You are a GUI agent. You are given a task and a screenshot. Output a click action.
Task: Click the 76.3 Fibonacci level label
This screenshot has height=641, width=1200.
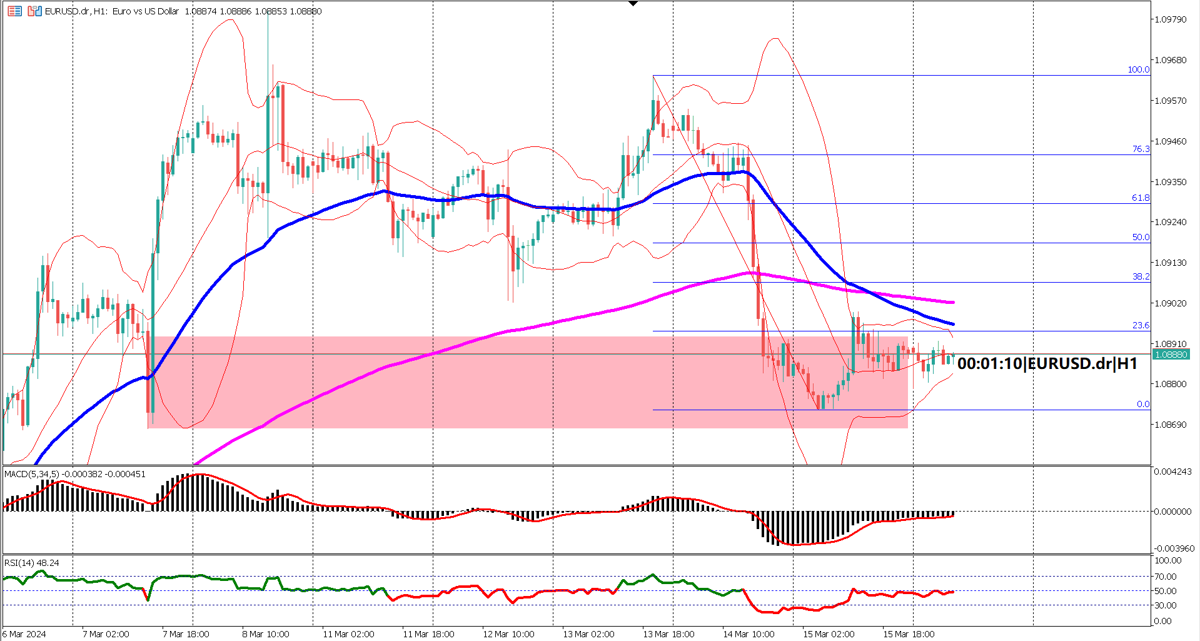coord(1141,149)
